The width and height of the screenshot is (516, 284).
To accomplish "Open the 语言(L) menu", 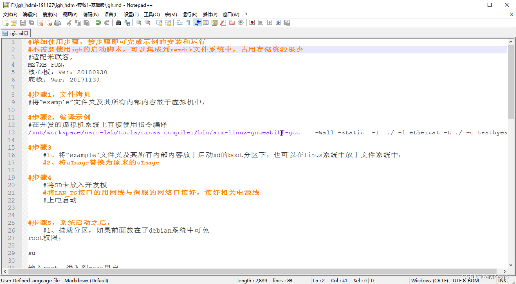I will [x=111, y=14].
